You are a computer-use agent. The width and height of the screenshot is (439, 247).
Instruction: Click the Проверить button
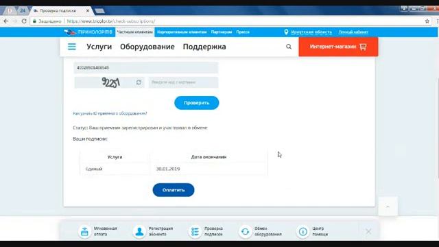coord(197,103)
